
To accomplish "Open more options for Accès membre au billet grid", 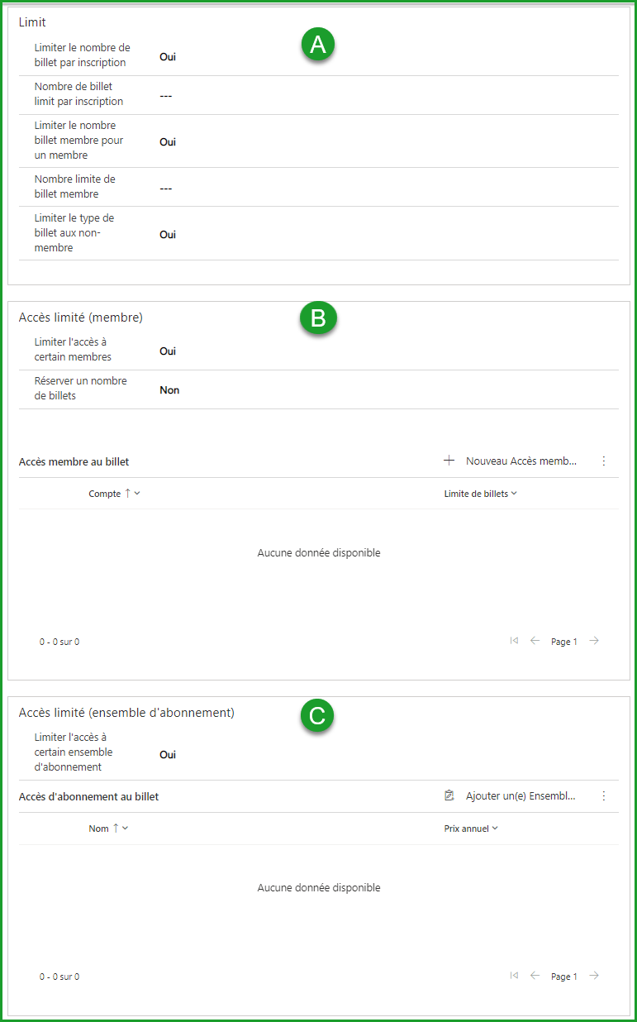I will [604, 461].
